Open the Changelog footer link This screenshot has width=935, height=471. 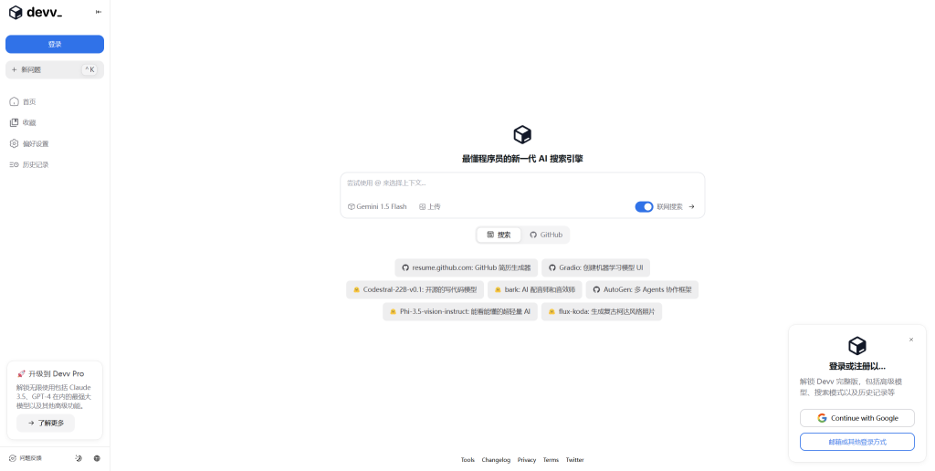tap(496, 460)
